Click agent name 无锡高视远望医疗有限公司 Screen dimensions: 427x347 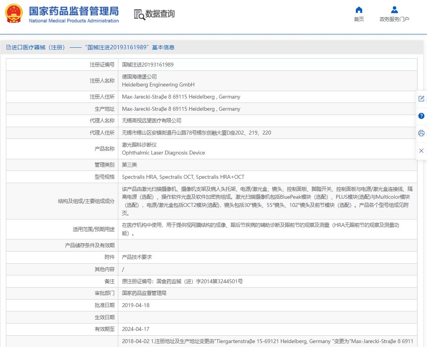(x=152, y=120)
